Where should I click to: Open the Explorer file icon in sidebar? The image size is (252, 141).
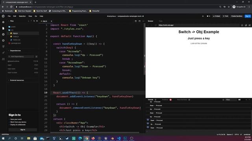pyautogui.click(x=3, y=28)
